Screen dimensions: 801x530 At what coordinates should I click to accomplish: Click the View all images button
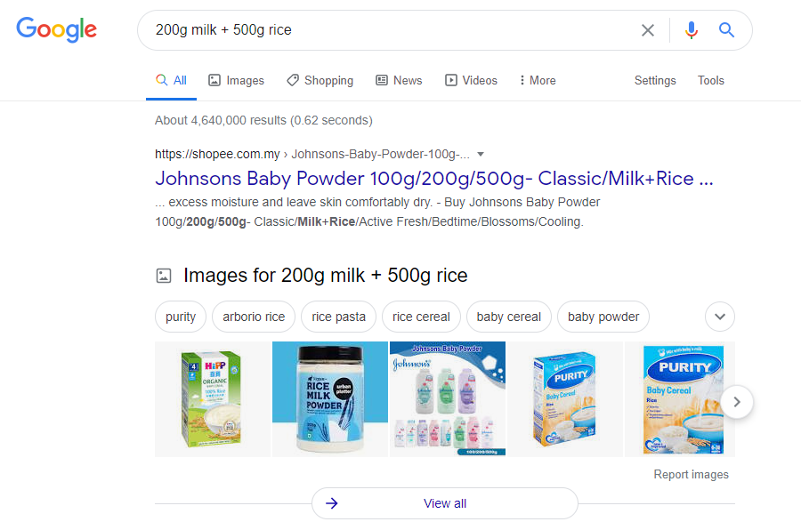[x=445, y=503]
